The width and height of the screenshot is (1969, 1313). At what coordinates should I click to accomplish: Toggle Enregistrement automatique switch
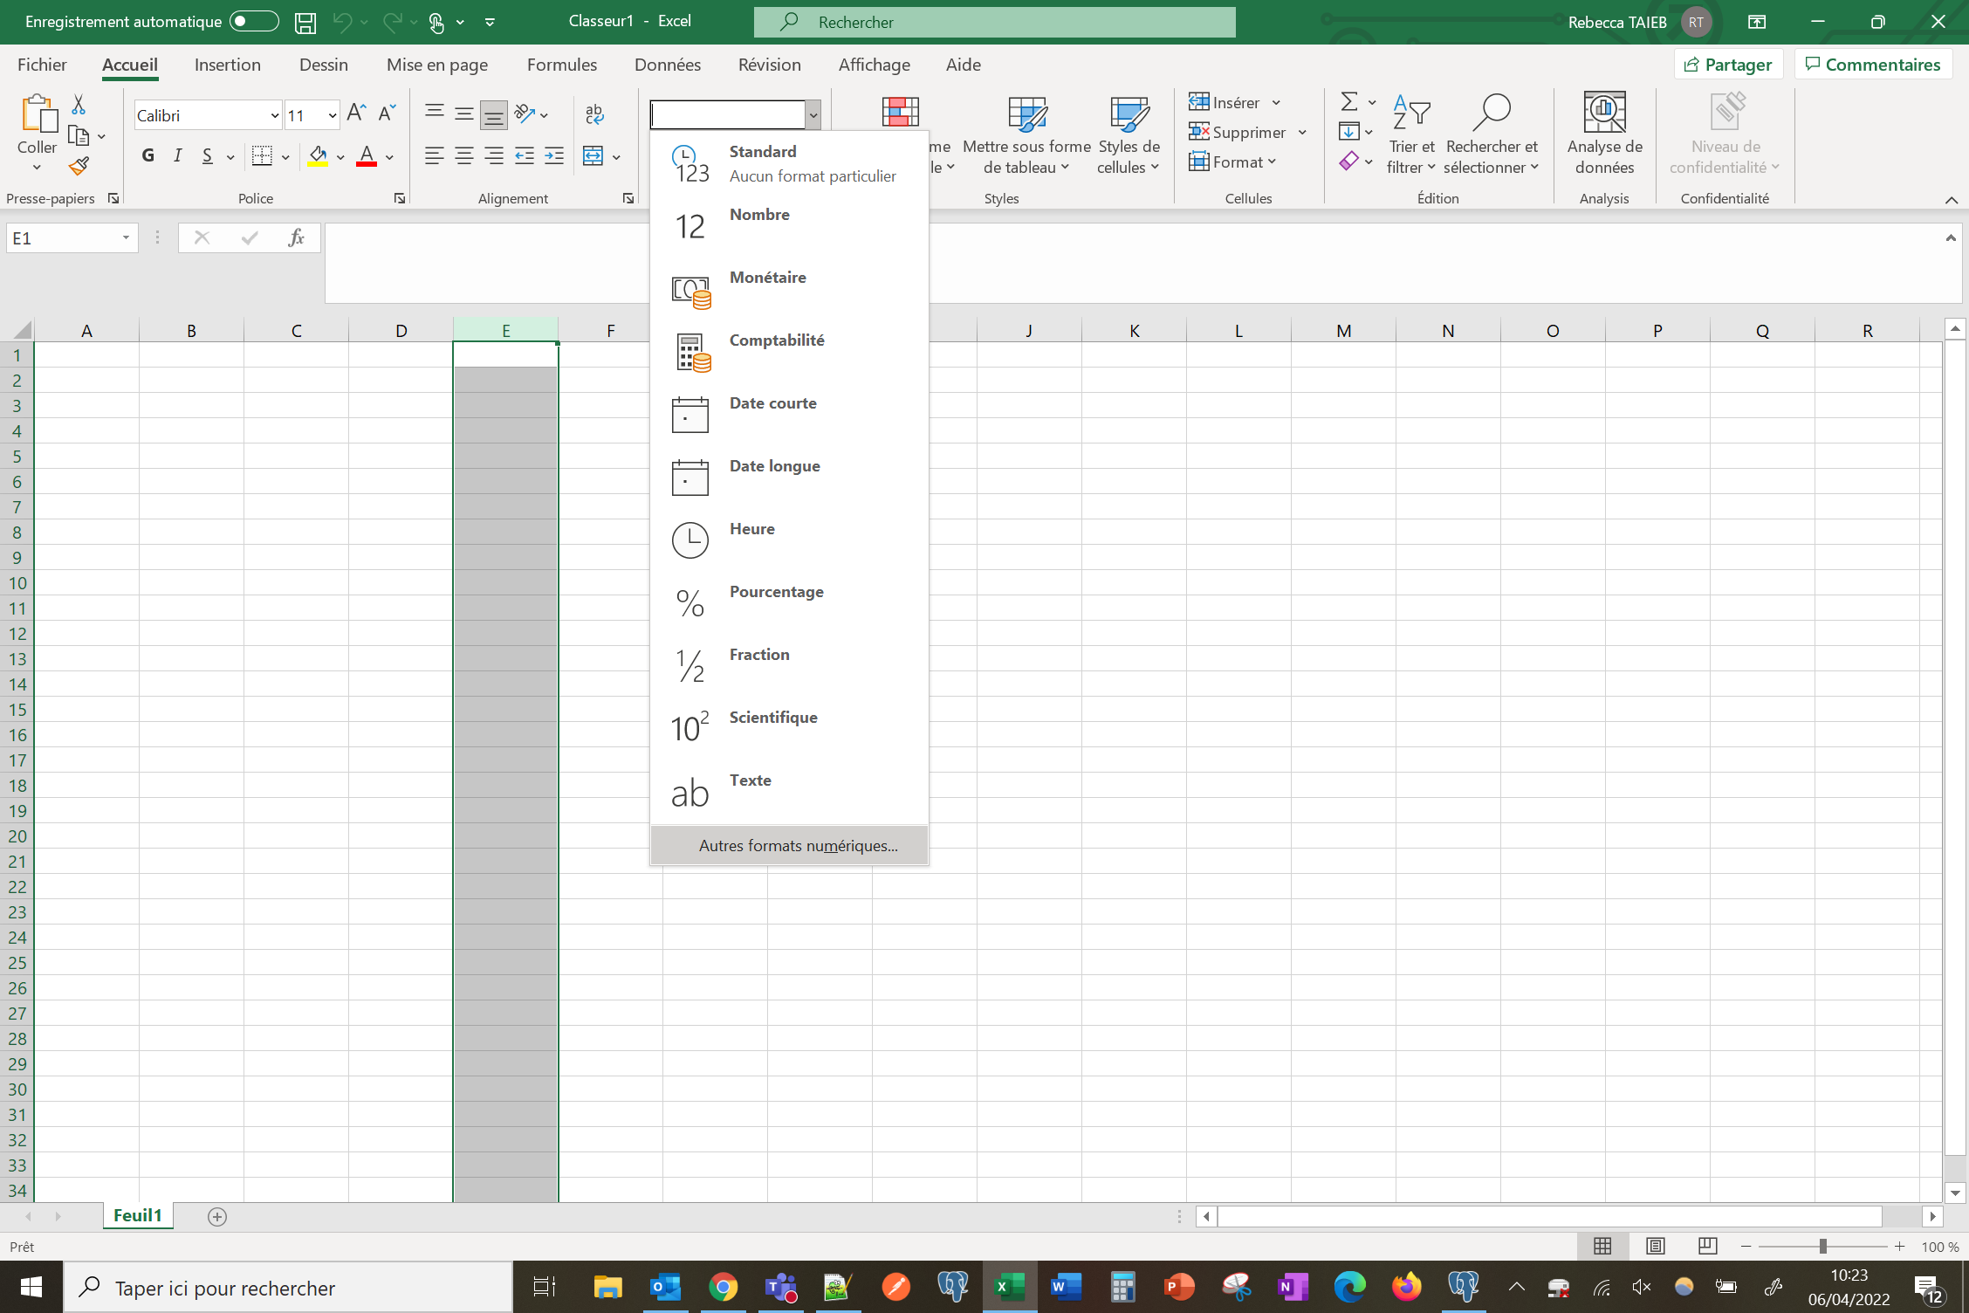254,22
